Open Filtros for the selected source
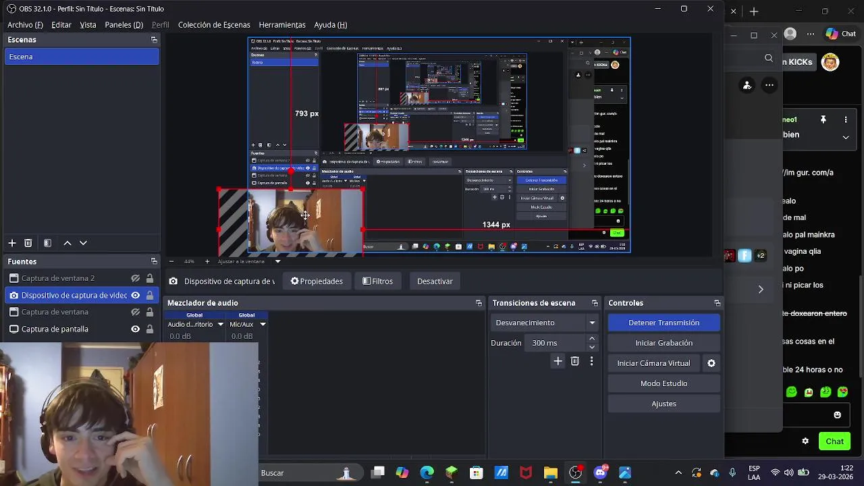864x486 pixels. (x=378, y=281)
